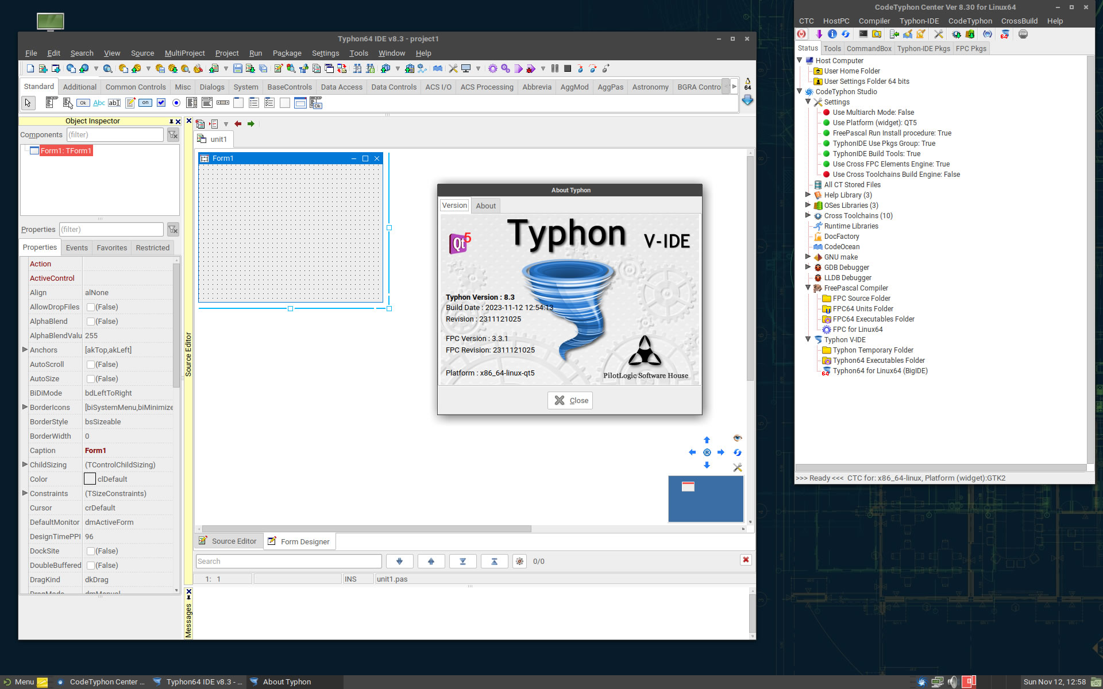Image resolution: width=1103 pixels, height=689 pixels.
Task: Click the Properties list vertical scrollbar
Action: click(x=176, y=324)
